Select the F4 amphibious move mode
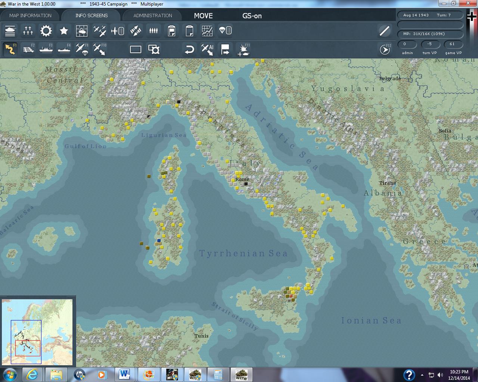The height and width of the screenshot is (382, 478). point(64,49)
